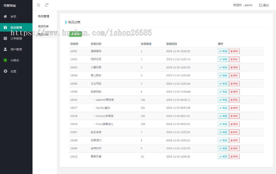This screenshot has width=276, height=174.
Task: Click the power icon to log out
Action: tap(260, 5)
